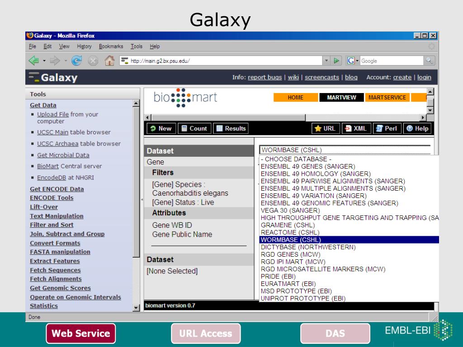Expand the Get ENCODE Data section
463x347 pixels.
click(x=57, y=189)
